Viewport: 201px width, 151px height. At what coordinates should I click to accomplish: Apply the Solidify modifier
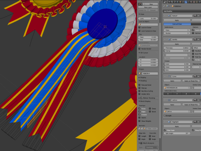click(x=177, y=44)
